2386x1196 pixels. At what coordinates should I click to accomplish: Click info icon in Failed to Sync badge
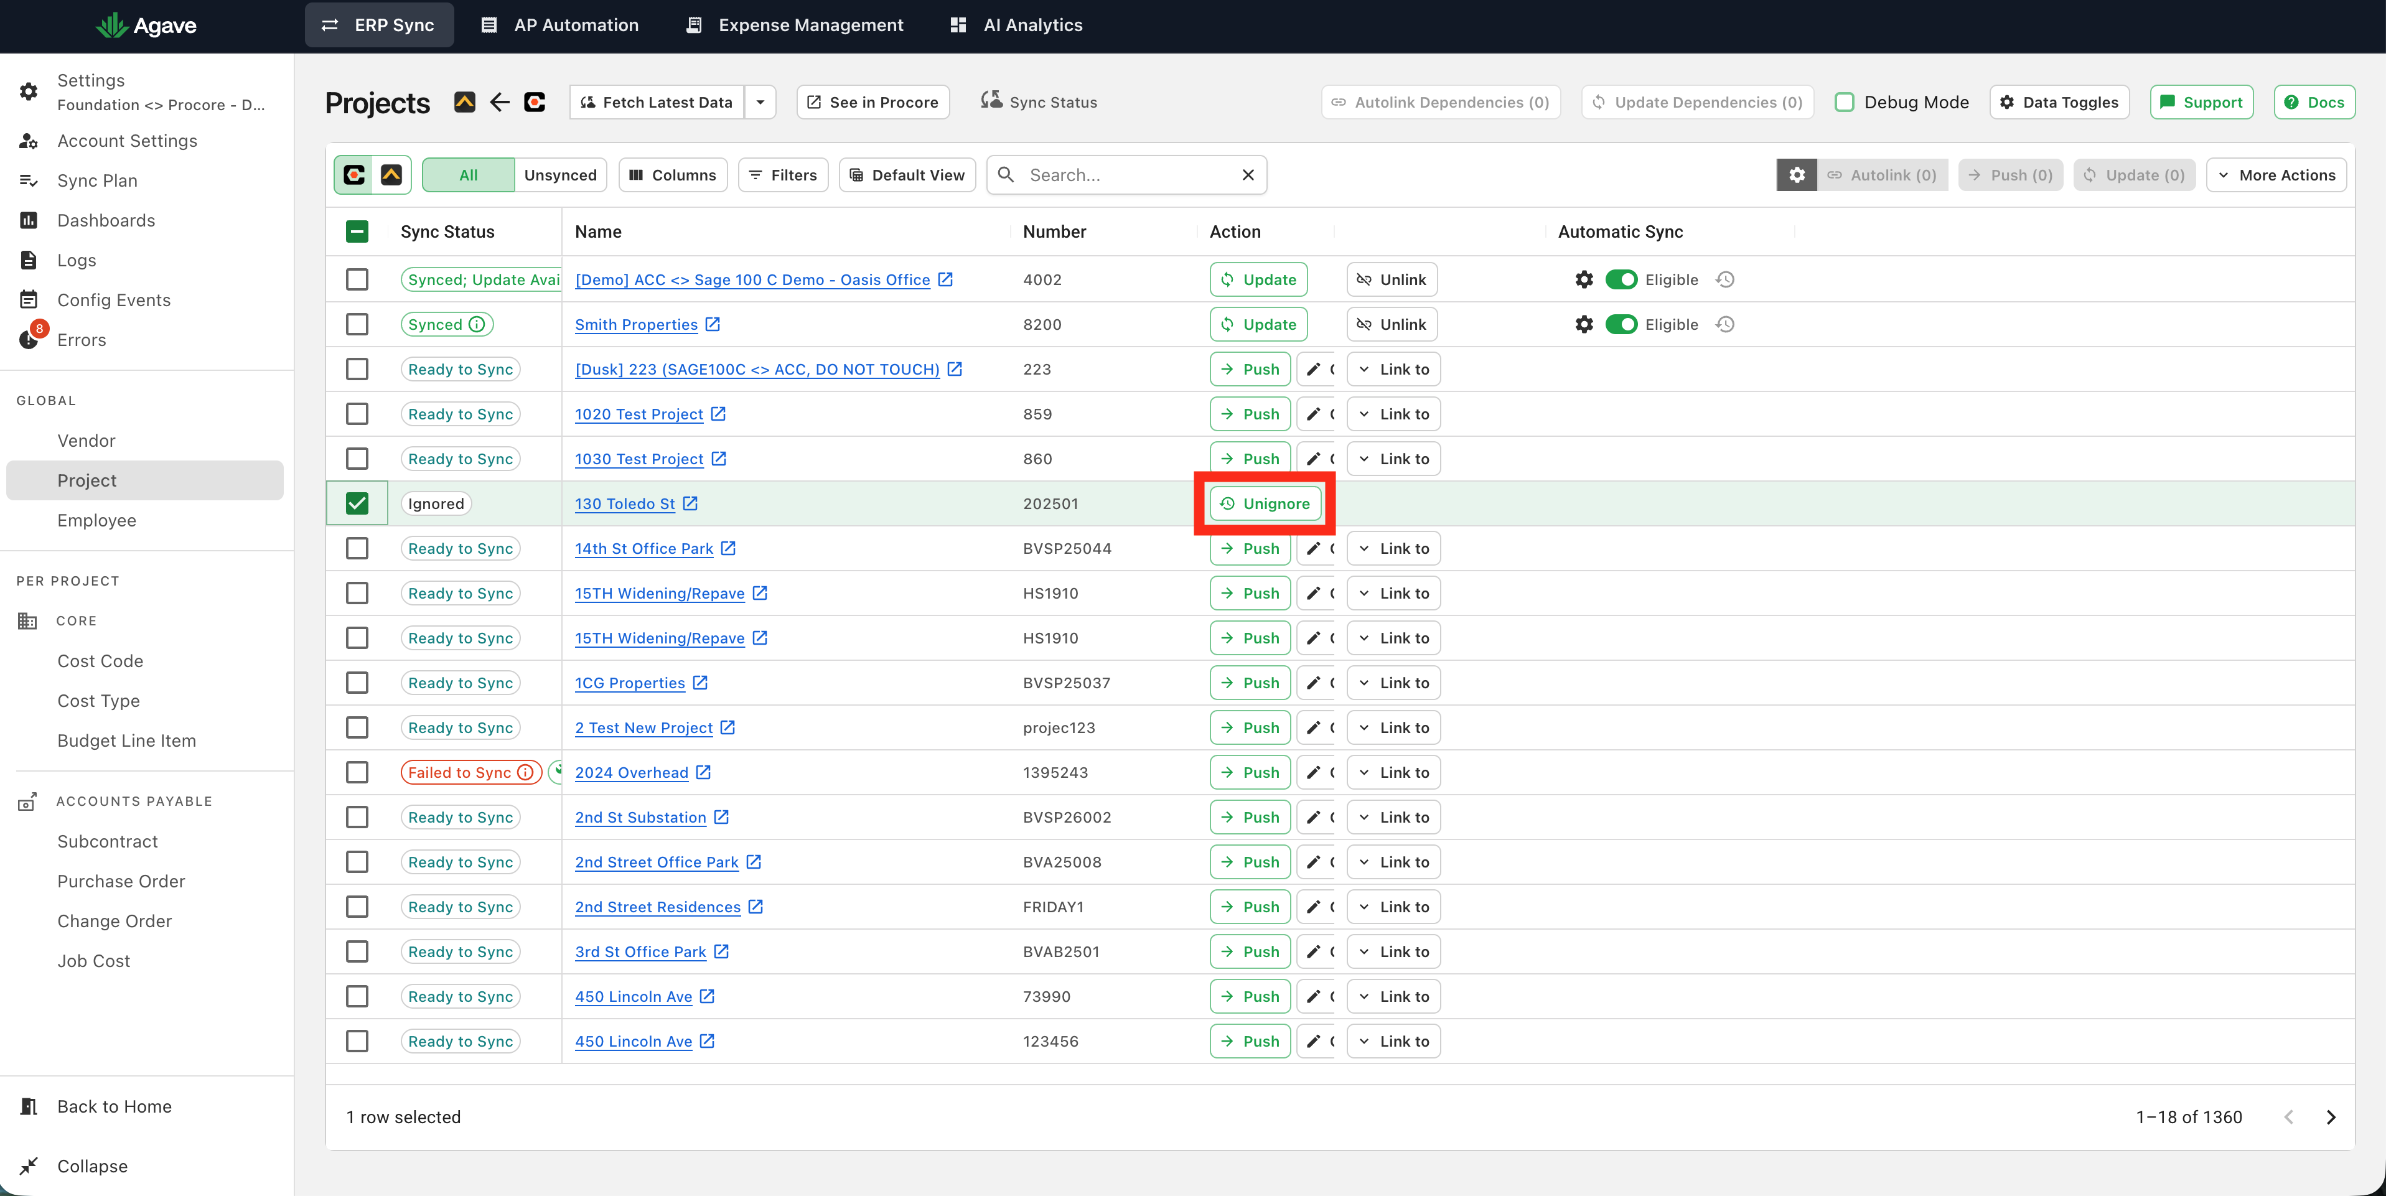pyautogui.click(x=525, y=773)
